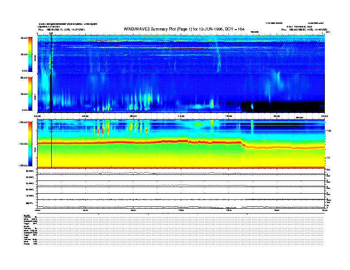This screenshot has width=350, height=270.
Task: Click 24:00 tick below RAD1 spectrogram
Action: [x=324, y=116]
